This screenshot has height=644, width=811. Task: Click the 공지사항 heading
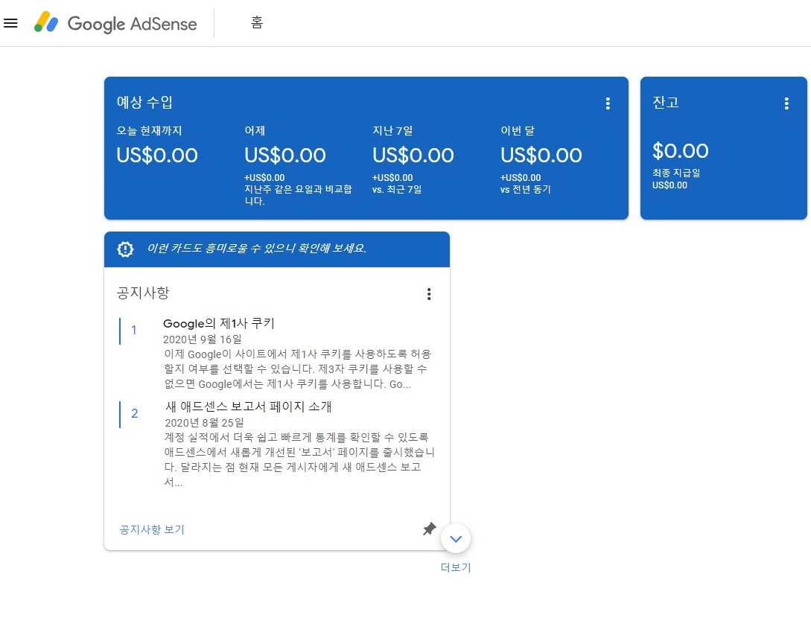(x=143, y=293)
